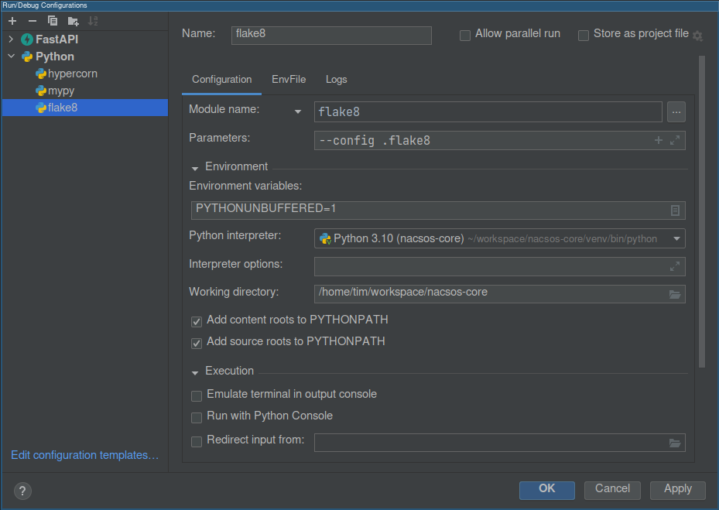Open the environment variables editor icon

(675, 211)
